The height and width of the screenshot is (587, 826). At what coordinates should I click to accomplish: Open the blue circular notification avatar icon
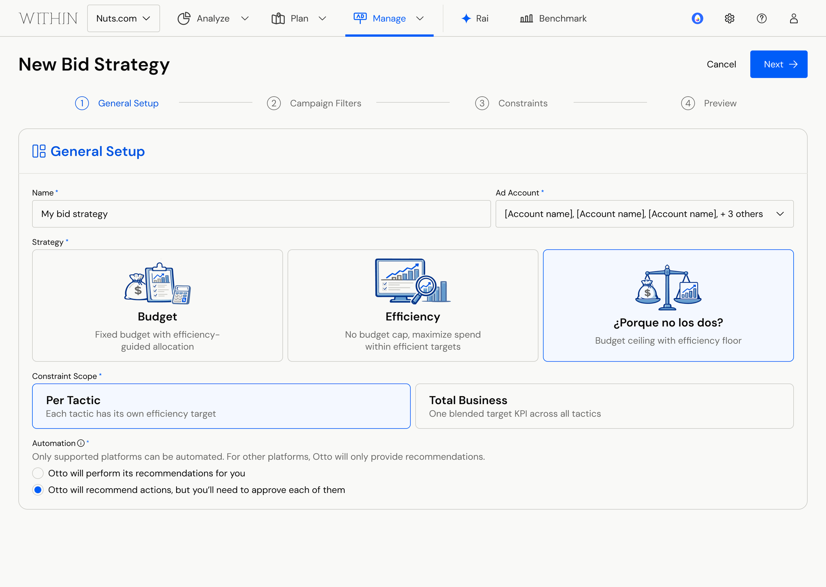point(697,18)
